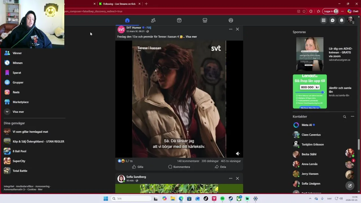Open Messenger from the top bar

pos(333,20)
